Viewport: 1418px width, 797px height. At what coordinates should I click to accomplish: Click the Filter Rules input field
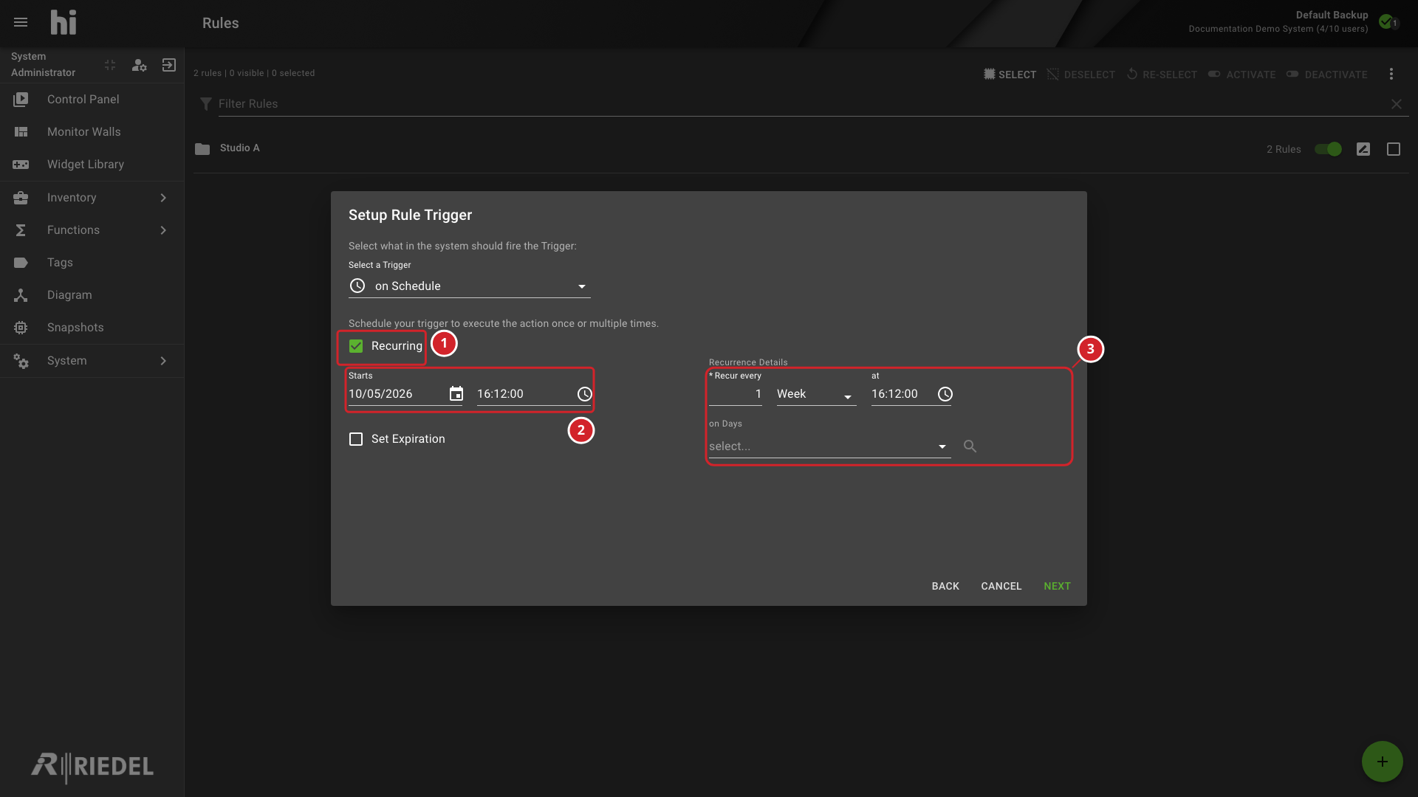tap(801, 104)
